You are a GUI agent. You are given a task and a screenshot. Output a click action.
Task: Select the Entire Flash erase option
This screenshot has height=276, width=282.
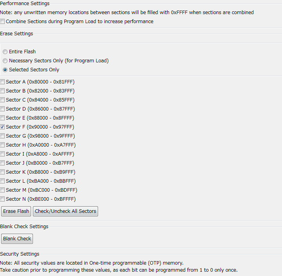point(5,52)
